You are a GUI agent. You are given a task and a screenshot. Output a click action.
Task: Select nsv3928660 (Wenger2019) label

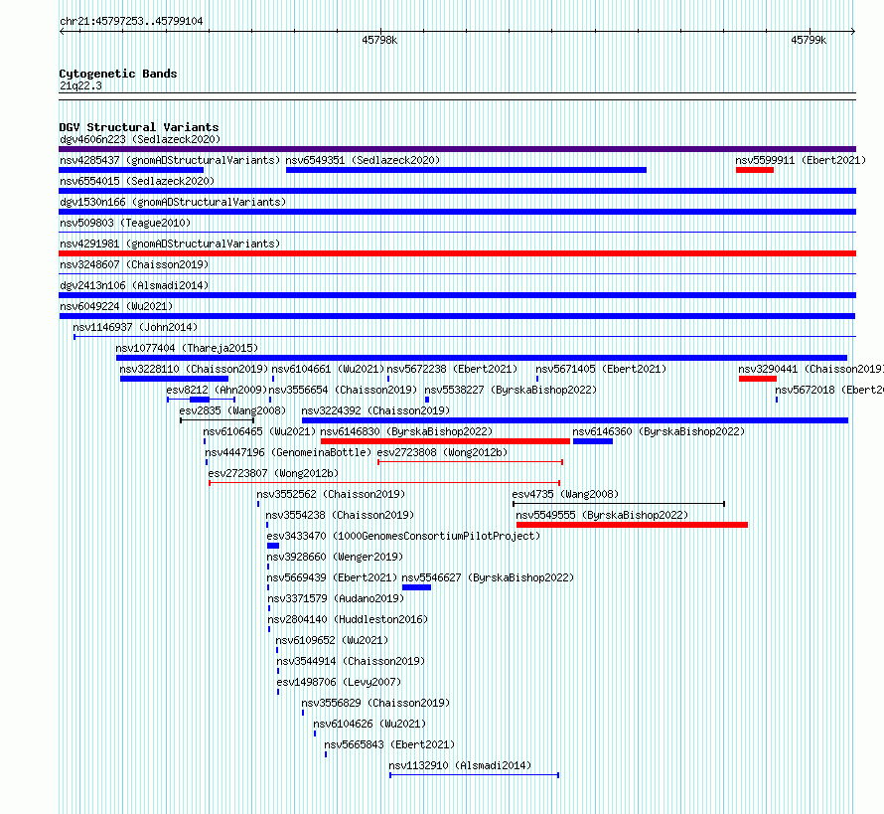click(x=335, y=557)
